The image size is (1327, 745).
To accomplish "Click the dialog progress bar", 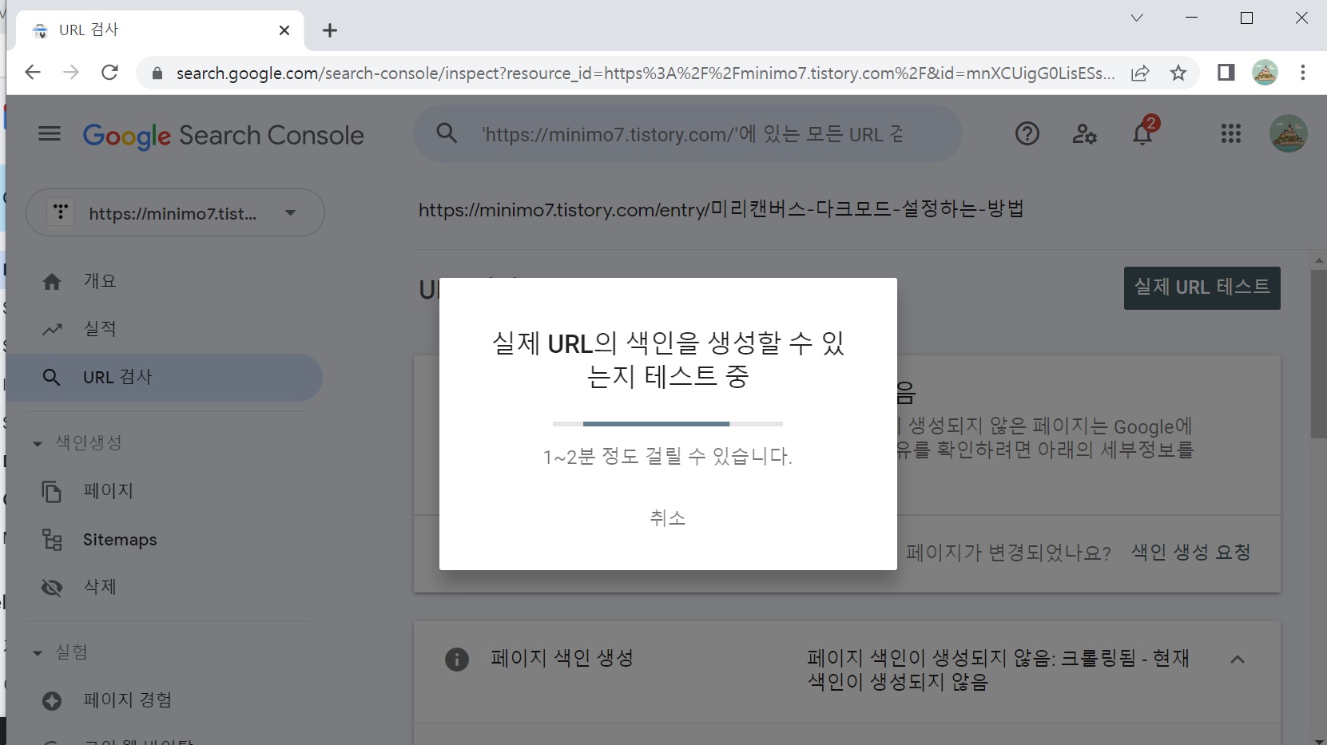I will [668, 423].
